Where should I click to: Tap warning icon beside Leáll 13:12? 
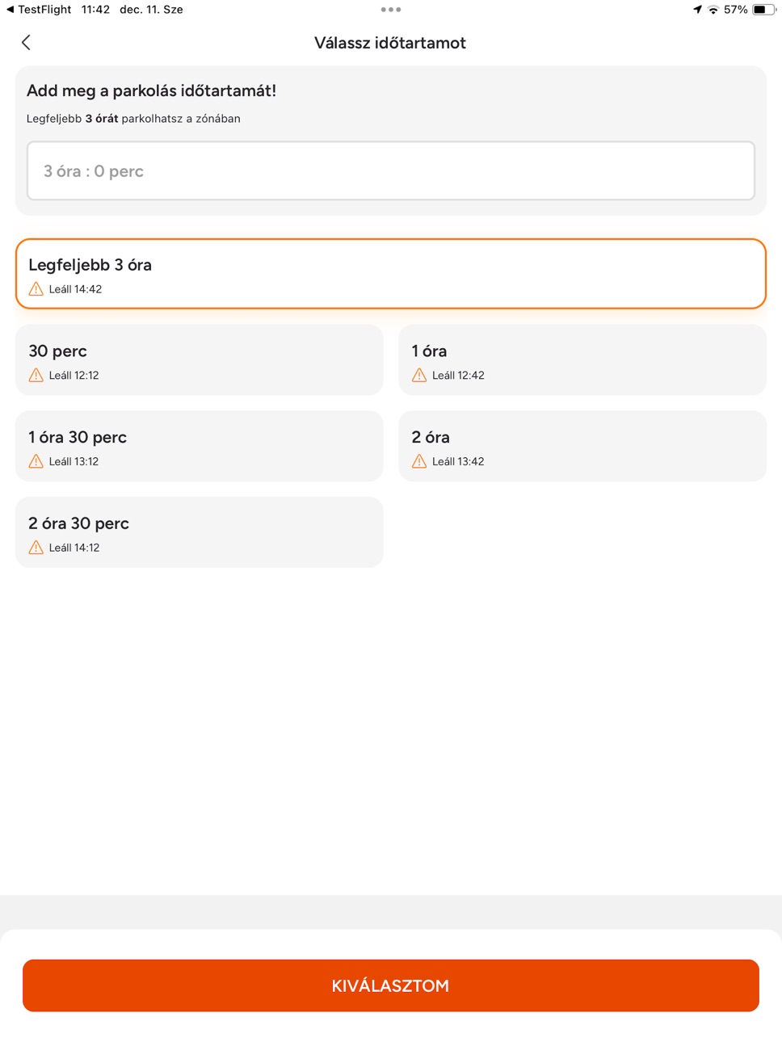click(36, 461)
